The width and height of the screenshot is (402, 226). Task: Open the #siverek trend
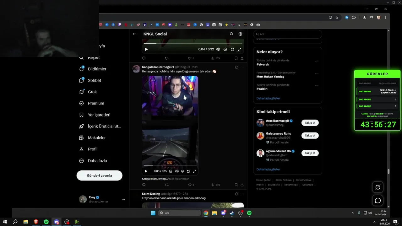[263, 64]
